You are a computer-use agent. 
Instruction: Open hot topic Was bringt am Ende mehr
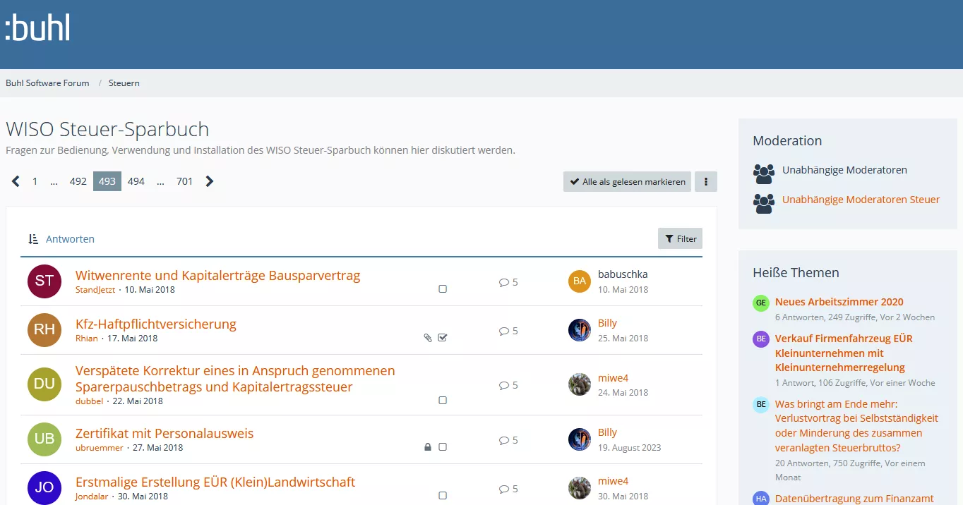coord(856,426)
